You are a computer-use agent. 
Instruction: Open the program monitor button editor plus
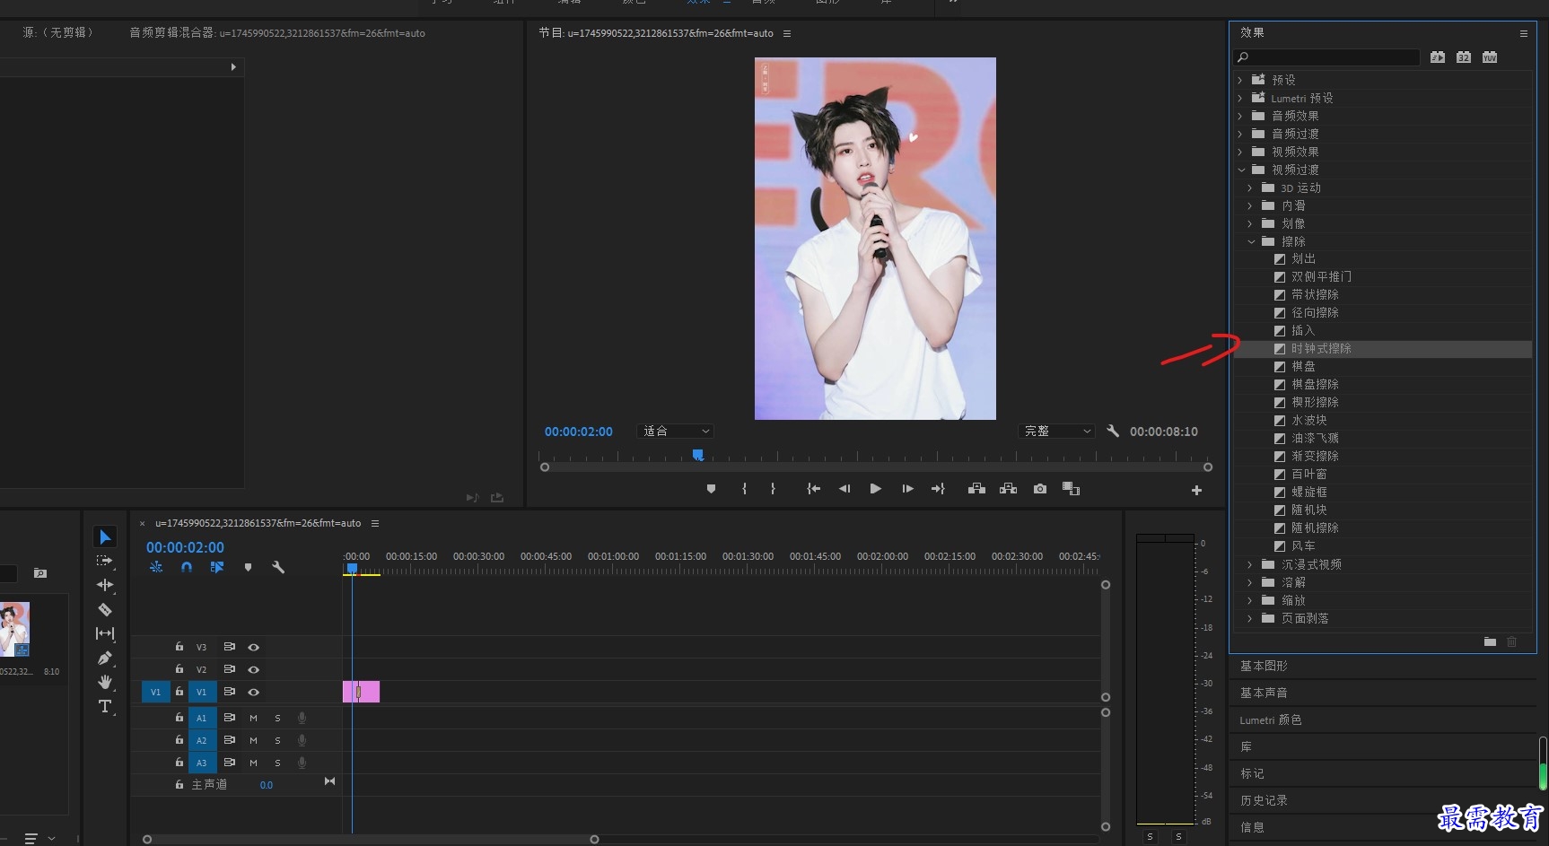[1196, 490]
